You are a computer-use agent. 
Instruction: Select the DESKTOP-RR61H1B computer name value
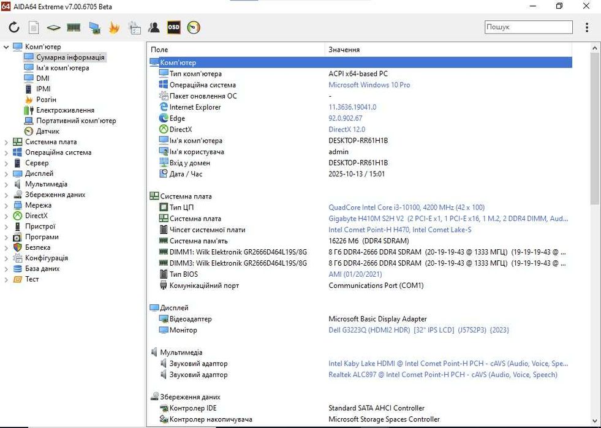pos(358,141)
